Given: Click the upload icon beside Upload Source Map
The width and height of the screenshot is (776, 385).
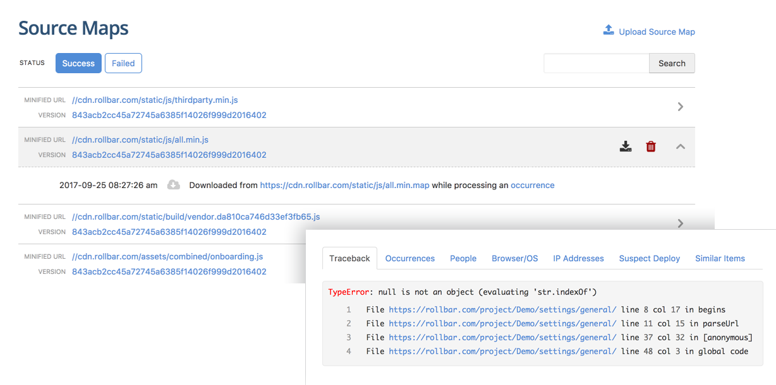Looking at the screenshot, I should tap(609, 30).
